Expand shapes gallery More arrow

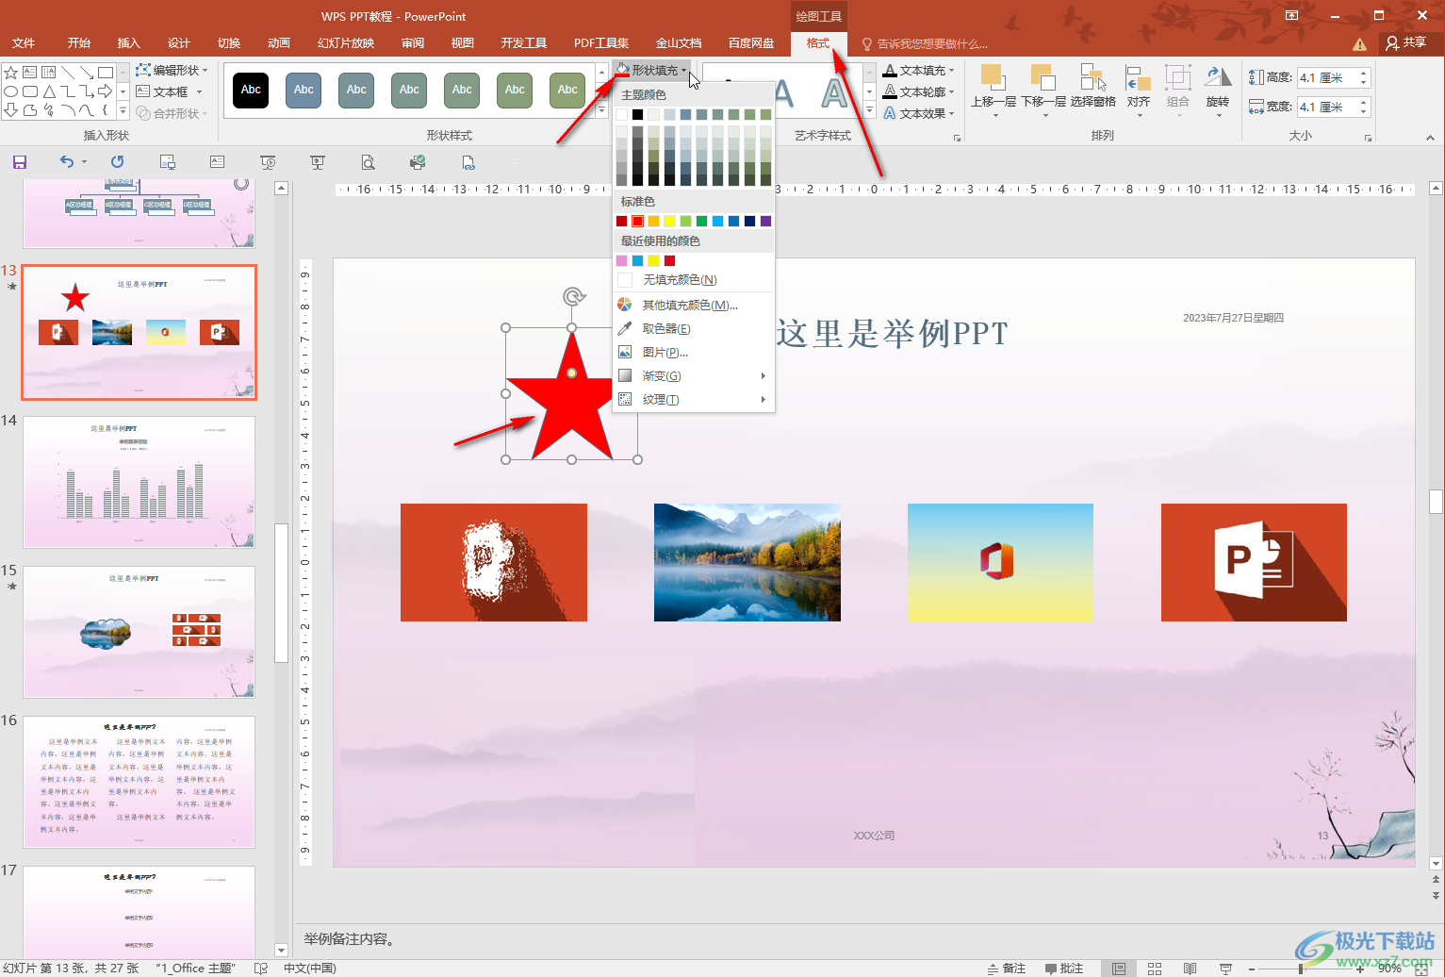(123, 111)
